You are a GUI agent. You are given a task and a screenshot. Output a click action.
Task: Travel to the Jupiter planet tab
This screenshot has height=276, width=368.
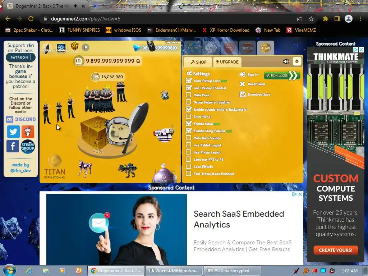pyautogui.click(x=247, y=48)
